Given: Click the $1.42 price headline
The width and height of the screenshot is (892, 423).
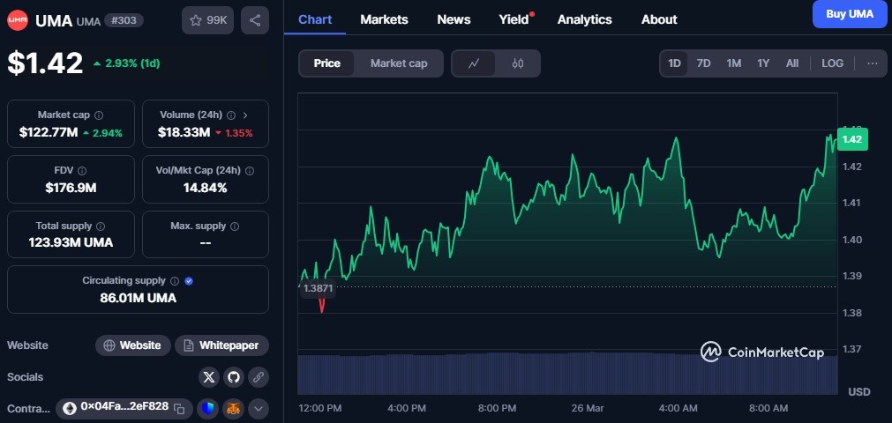Looking at the screenshot, I should 45,63.
